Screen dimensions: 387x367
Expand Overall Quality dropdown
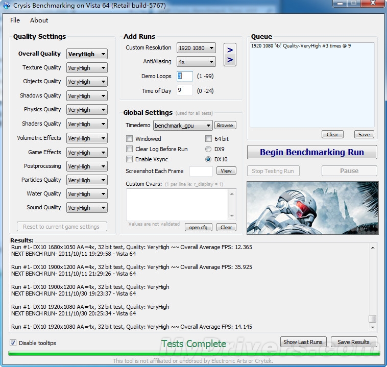(x=87, y=54)
